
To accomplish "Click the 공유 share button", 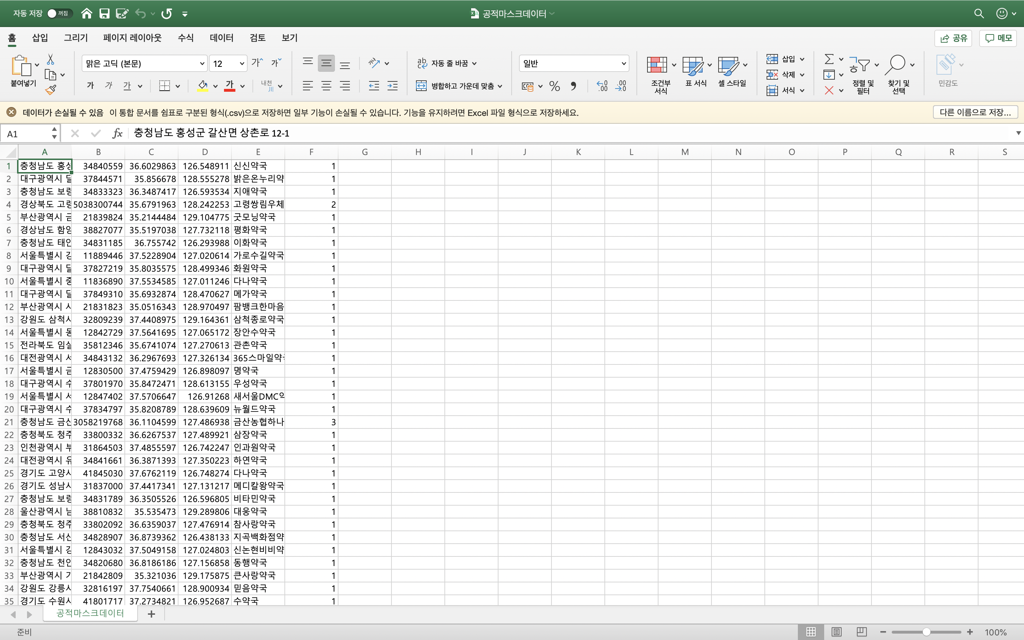I will (x=953, y=38).
